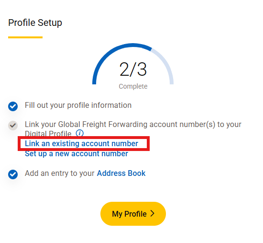Click the info icon beside Digital Profile
Image resolution: width=263 pixels, height=243 pixels.
pos(79,133)
